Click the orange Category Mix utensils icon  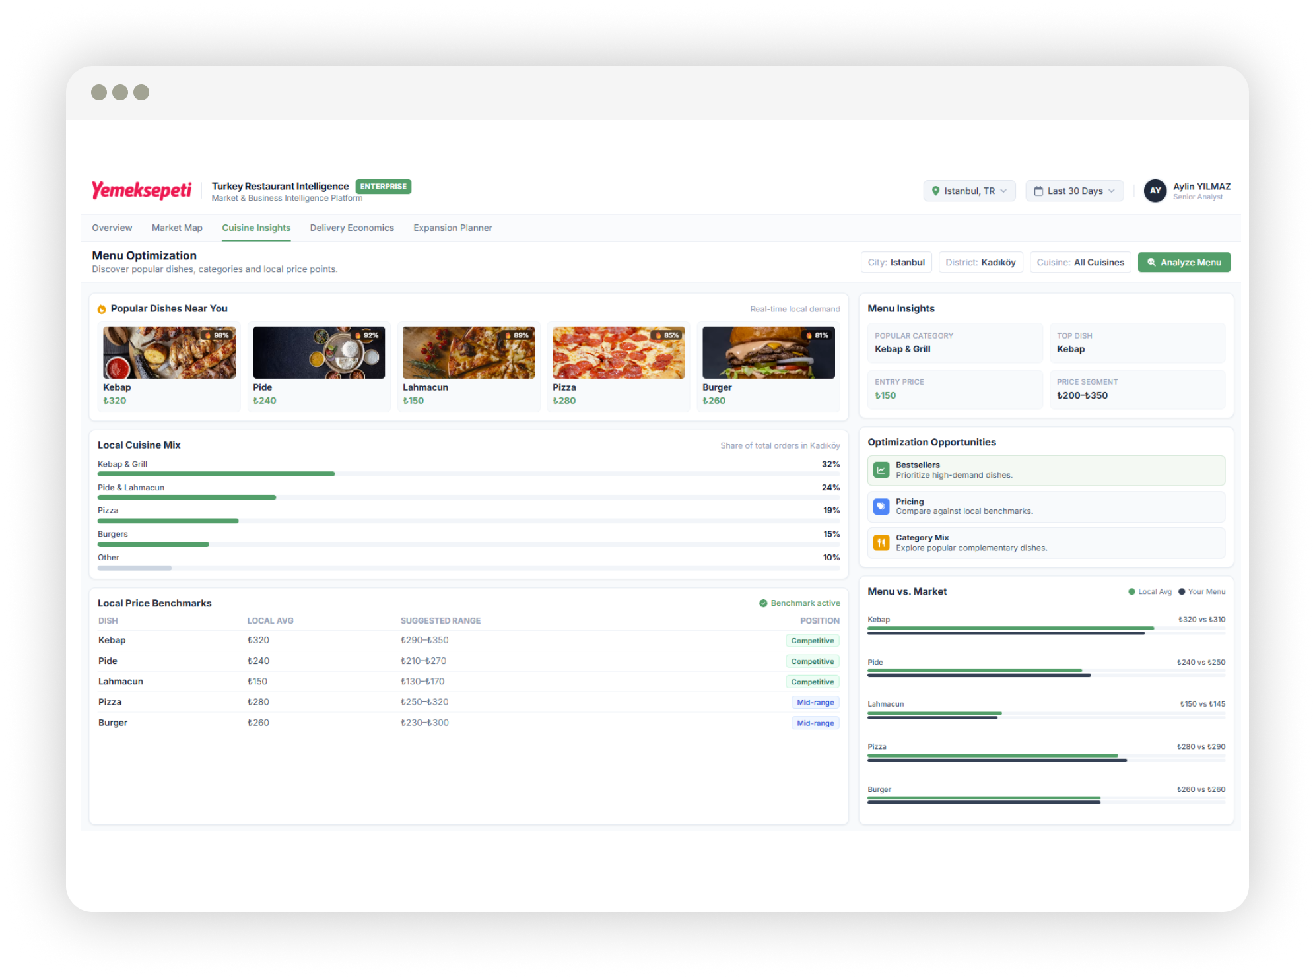(881, 542)
